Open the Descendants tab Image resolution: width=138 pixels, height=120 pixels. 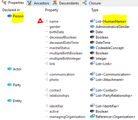[66, 3]
